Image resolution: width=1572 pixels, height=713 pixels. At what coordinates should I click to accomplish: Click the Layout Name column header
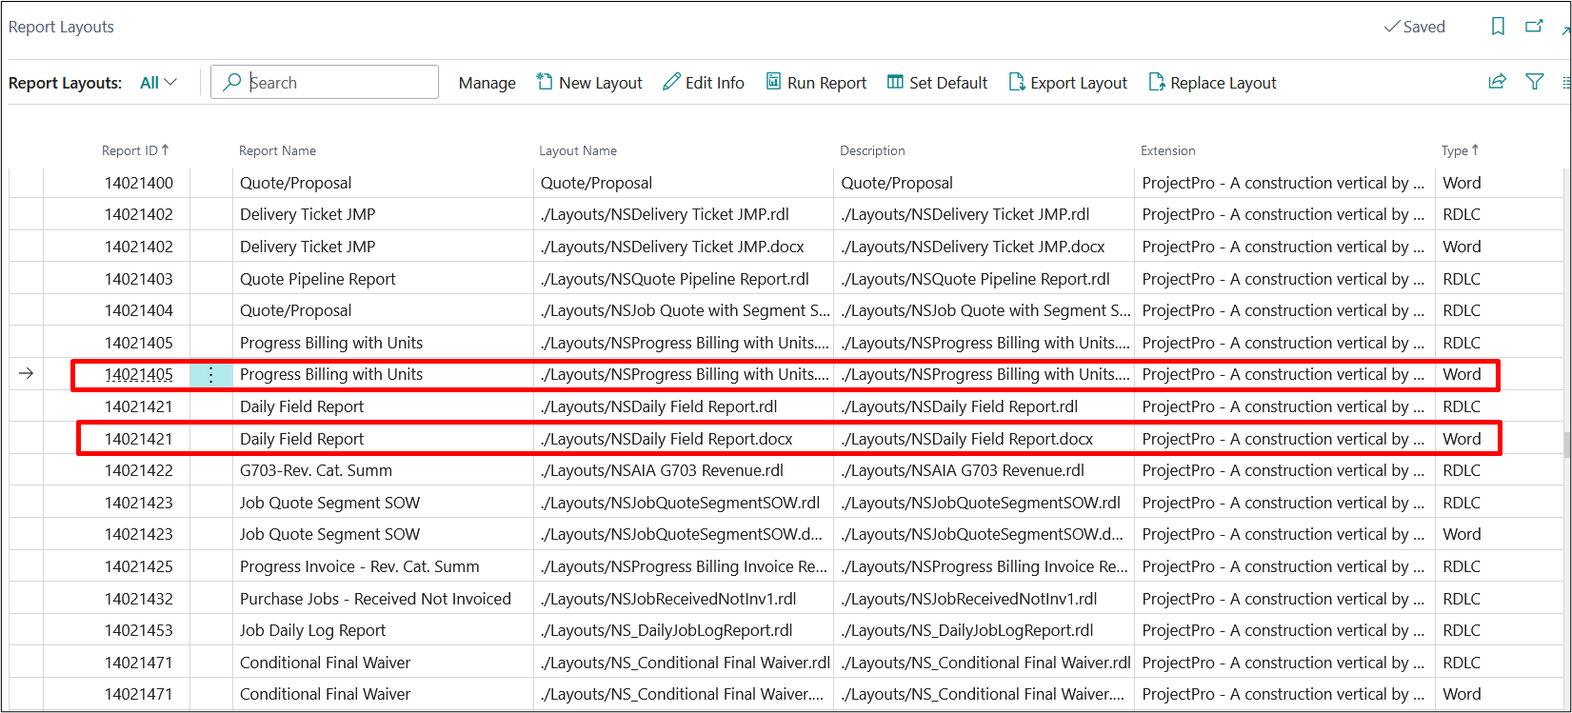click(578, 150)
